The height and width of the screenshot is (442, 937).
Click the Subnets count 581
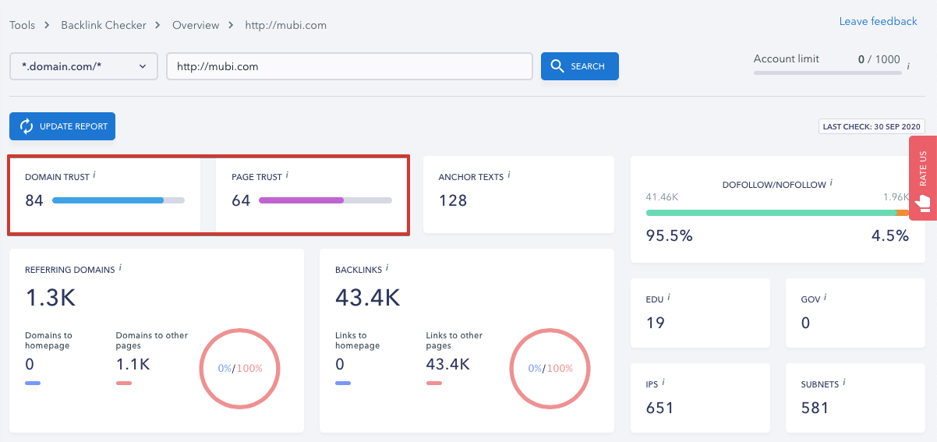point(815,408)
